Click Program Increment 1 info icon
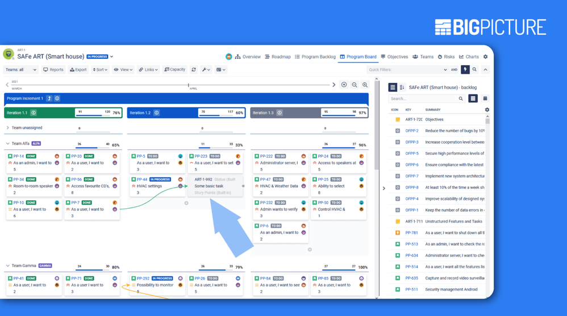Image resolution: width=567 pixels, height=316 pixels. (57, 98)
